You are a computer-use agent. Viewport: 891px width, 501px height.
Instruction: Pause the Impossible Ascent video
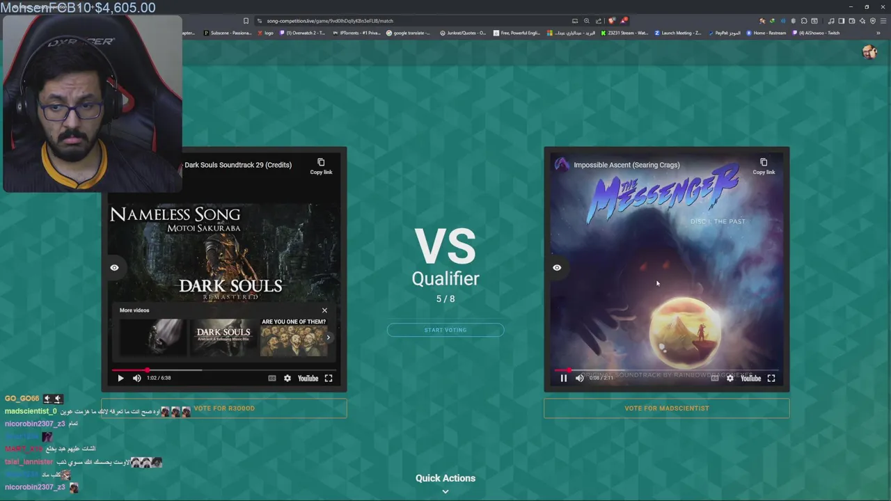(x=564, y=378)
